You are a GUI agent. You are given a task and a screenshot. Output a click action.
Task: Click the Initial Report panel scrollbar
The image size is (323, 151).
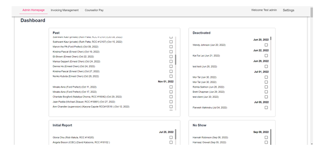176,134
